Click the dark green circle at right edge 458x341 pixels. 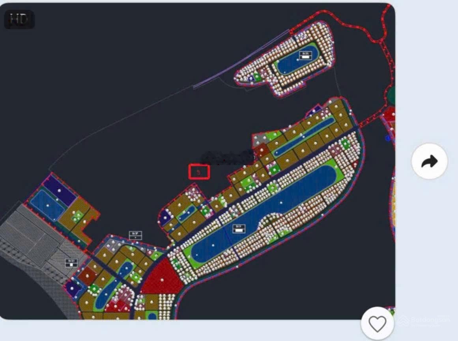point(391,95)
